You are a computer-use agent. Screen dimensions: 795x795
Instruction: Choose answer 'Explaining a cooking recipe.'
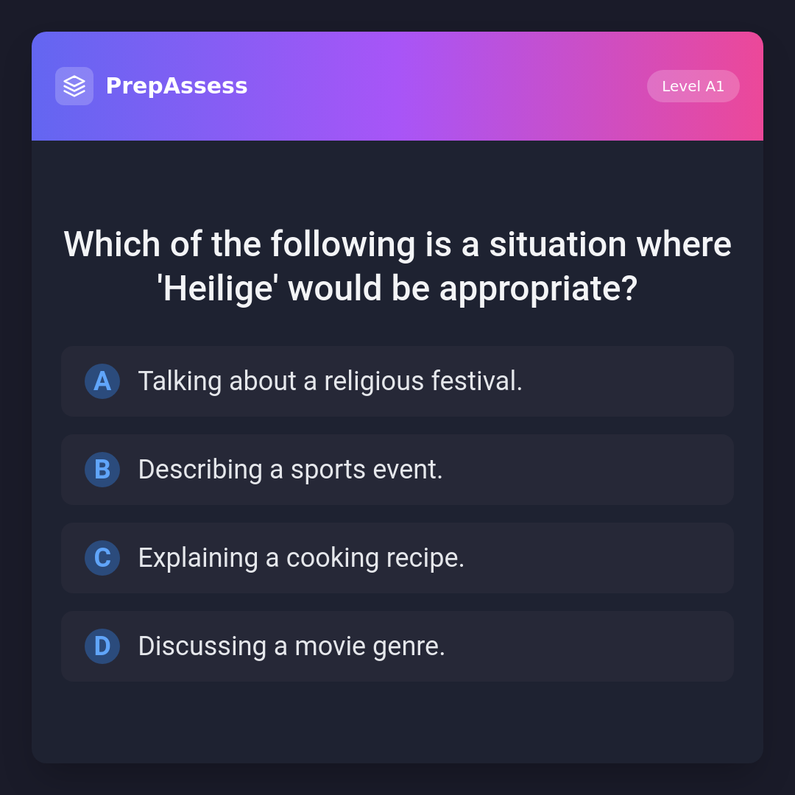point(301,558)
